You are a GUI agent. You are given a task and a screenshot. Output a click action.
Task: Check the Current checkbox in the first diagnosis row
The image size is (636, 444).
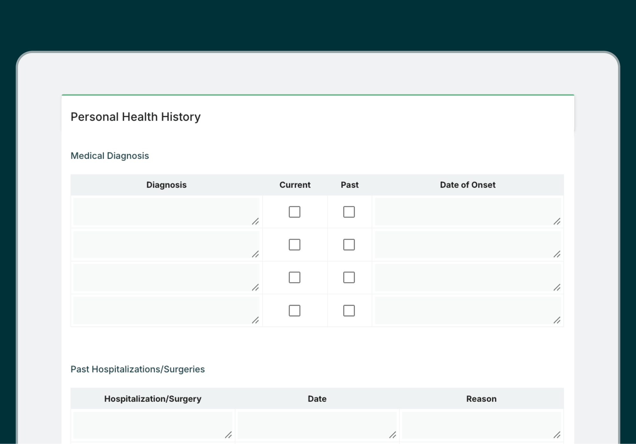click(x=294, y=212)
